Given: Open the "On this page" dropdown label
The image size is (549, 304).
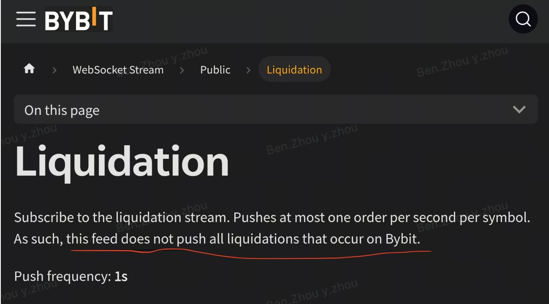Looking at the screenshot, I should [x=62, y=110].
